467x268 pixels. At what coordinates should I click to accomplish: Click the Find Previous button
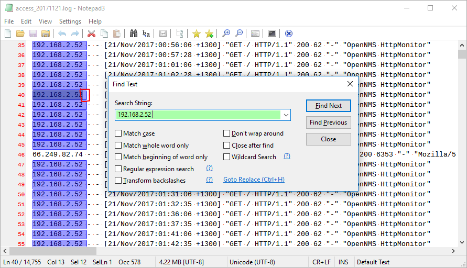point(329,122)
